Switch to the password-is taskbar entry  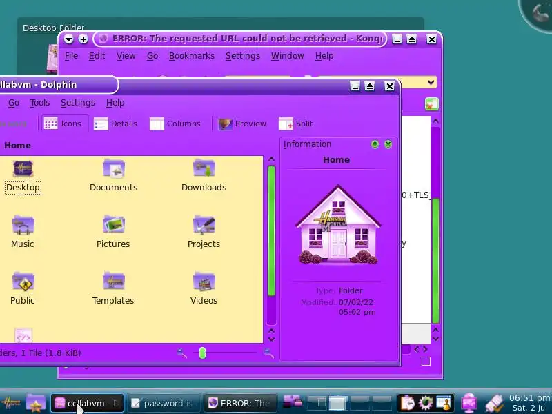pyautogui.click(x=164, y=403)
